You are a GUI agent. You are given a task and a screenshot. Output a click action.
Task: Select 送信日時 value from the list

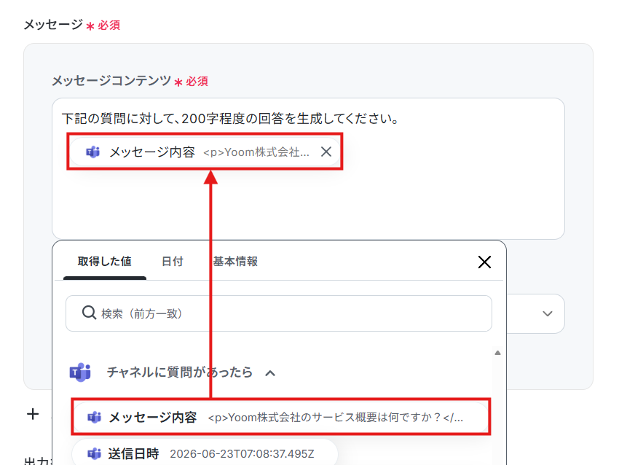[205, 453]
